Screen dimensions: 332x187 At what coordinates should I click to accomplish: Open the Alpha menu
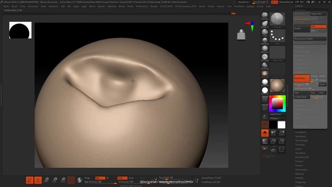point(6,7)
